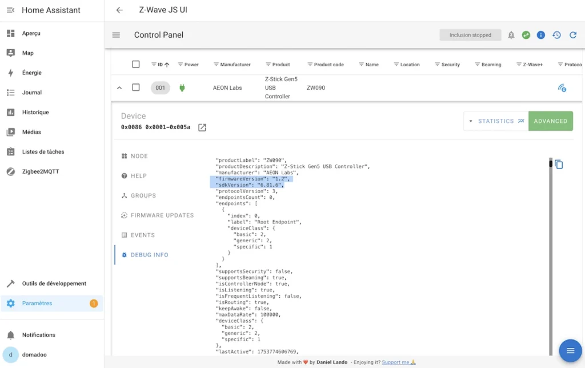Open Historique in the sidebar
This screenshot has width=585, height=368.
point(52,113)
